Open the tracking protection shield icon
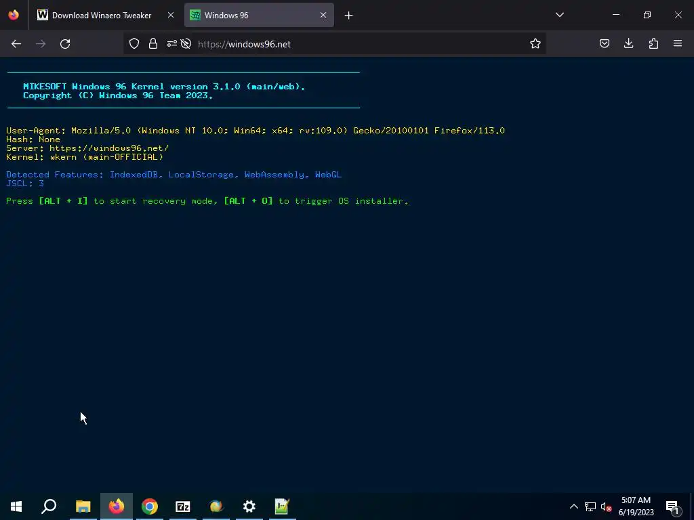Screen dimensions: 694x520 pos(134,44)
